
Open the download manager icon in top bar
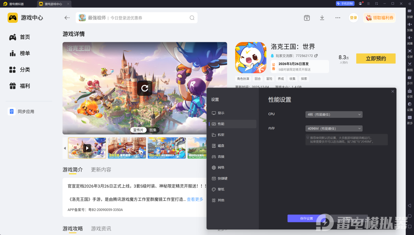coord(322,18)
